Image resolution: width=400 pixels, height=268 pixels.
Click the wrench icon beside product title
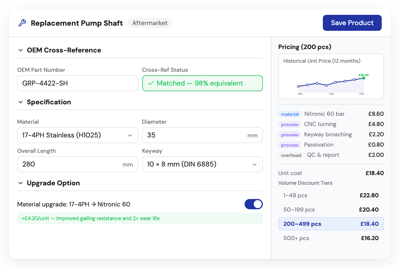(22, 23)
